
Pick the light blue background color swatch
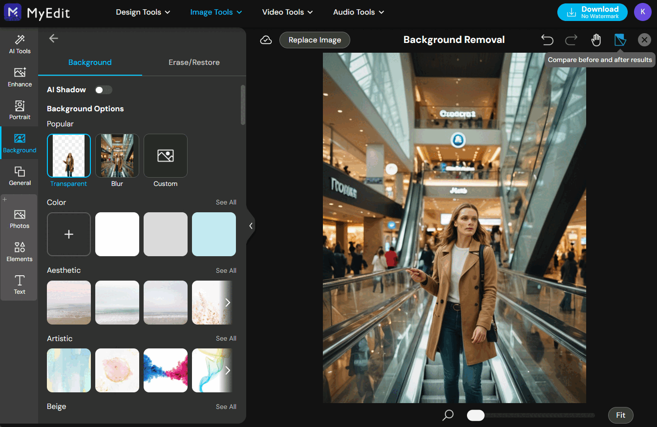pos(213,234)
